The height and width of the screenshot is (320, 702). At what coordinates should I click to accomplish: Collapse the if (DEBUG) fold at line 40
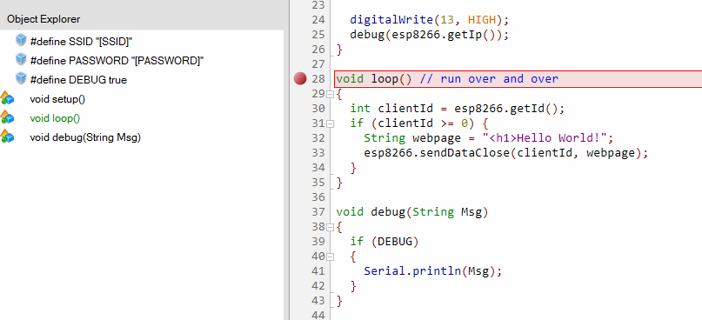pos(330,257)
